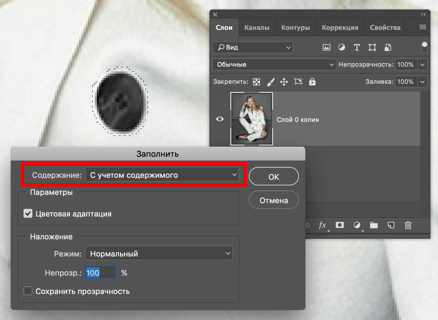Delete layer using the trash icon

click(408, 225)
